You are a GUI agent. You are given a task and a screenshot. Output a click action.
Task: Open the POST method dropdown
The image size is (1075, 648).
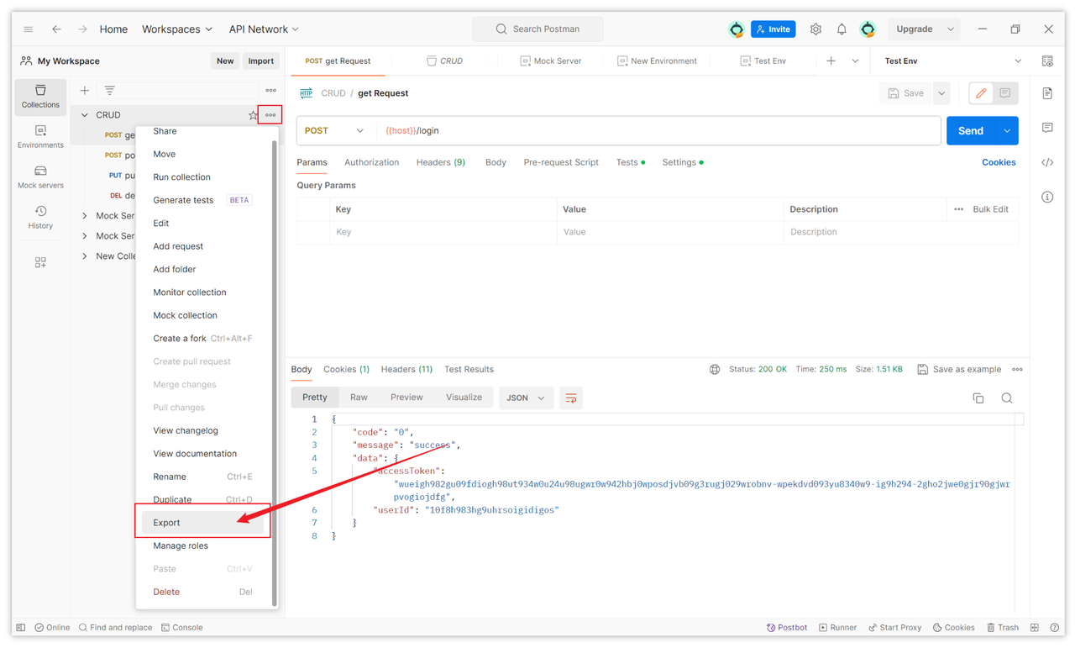click(335, 131)
